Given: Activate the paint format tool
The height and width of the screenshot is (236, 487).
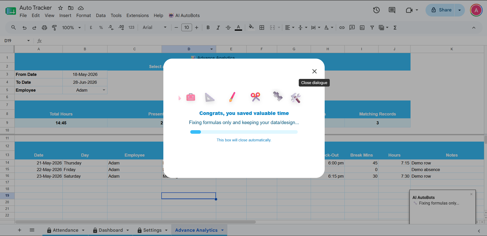Looking at the screenshot, I should pyautogui.click(x=54, y=28).
